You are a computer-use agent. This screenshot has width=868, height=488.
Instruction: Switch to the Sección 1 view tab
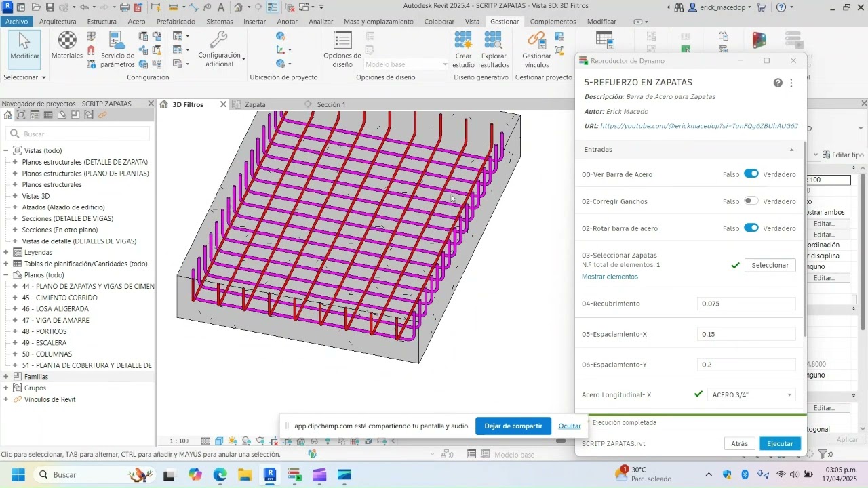click(x=331, y=104)
